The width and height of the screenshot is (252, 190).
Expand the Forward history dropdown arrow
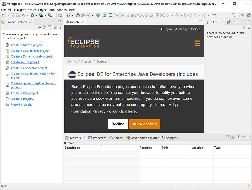(209, 15)
